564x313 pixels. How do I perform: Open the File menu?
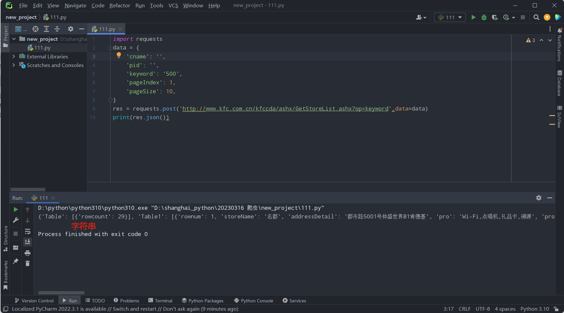(x=23, y=5)
